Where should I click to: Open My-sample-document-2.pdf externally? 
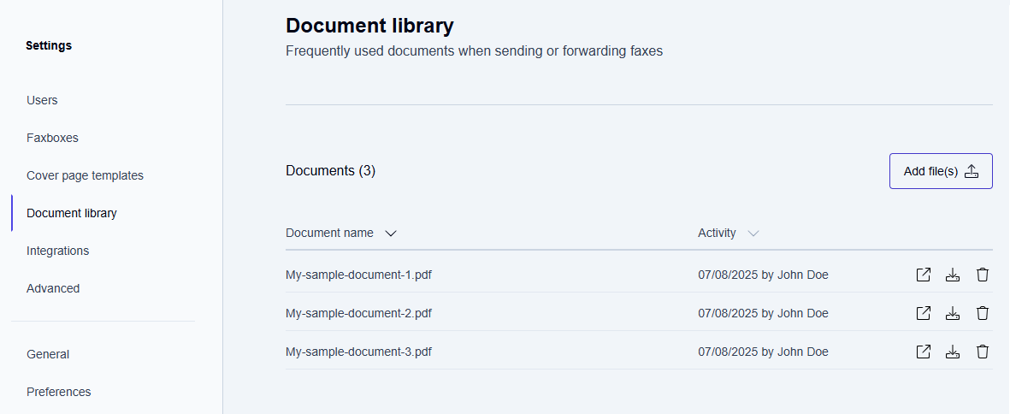click(923, 313)
